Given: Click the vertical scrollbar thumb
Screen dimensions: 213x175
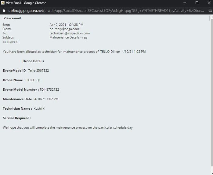Looking at the screenshot, I should coord(212,92).
